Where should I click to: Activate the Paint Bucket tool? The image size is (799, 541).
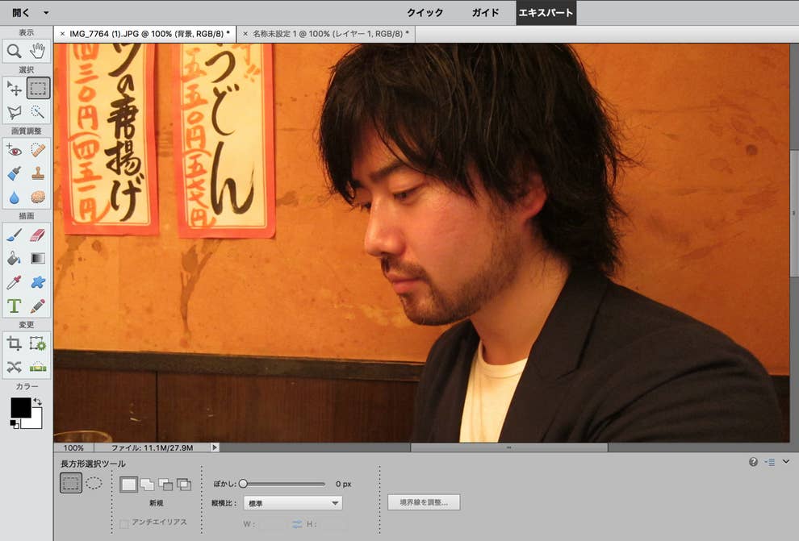pos(15,259)
